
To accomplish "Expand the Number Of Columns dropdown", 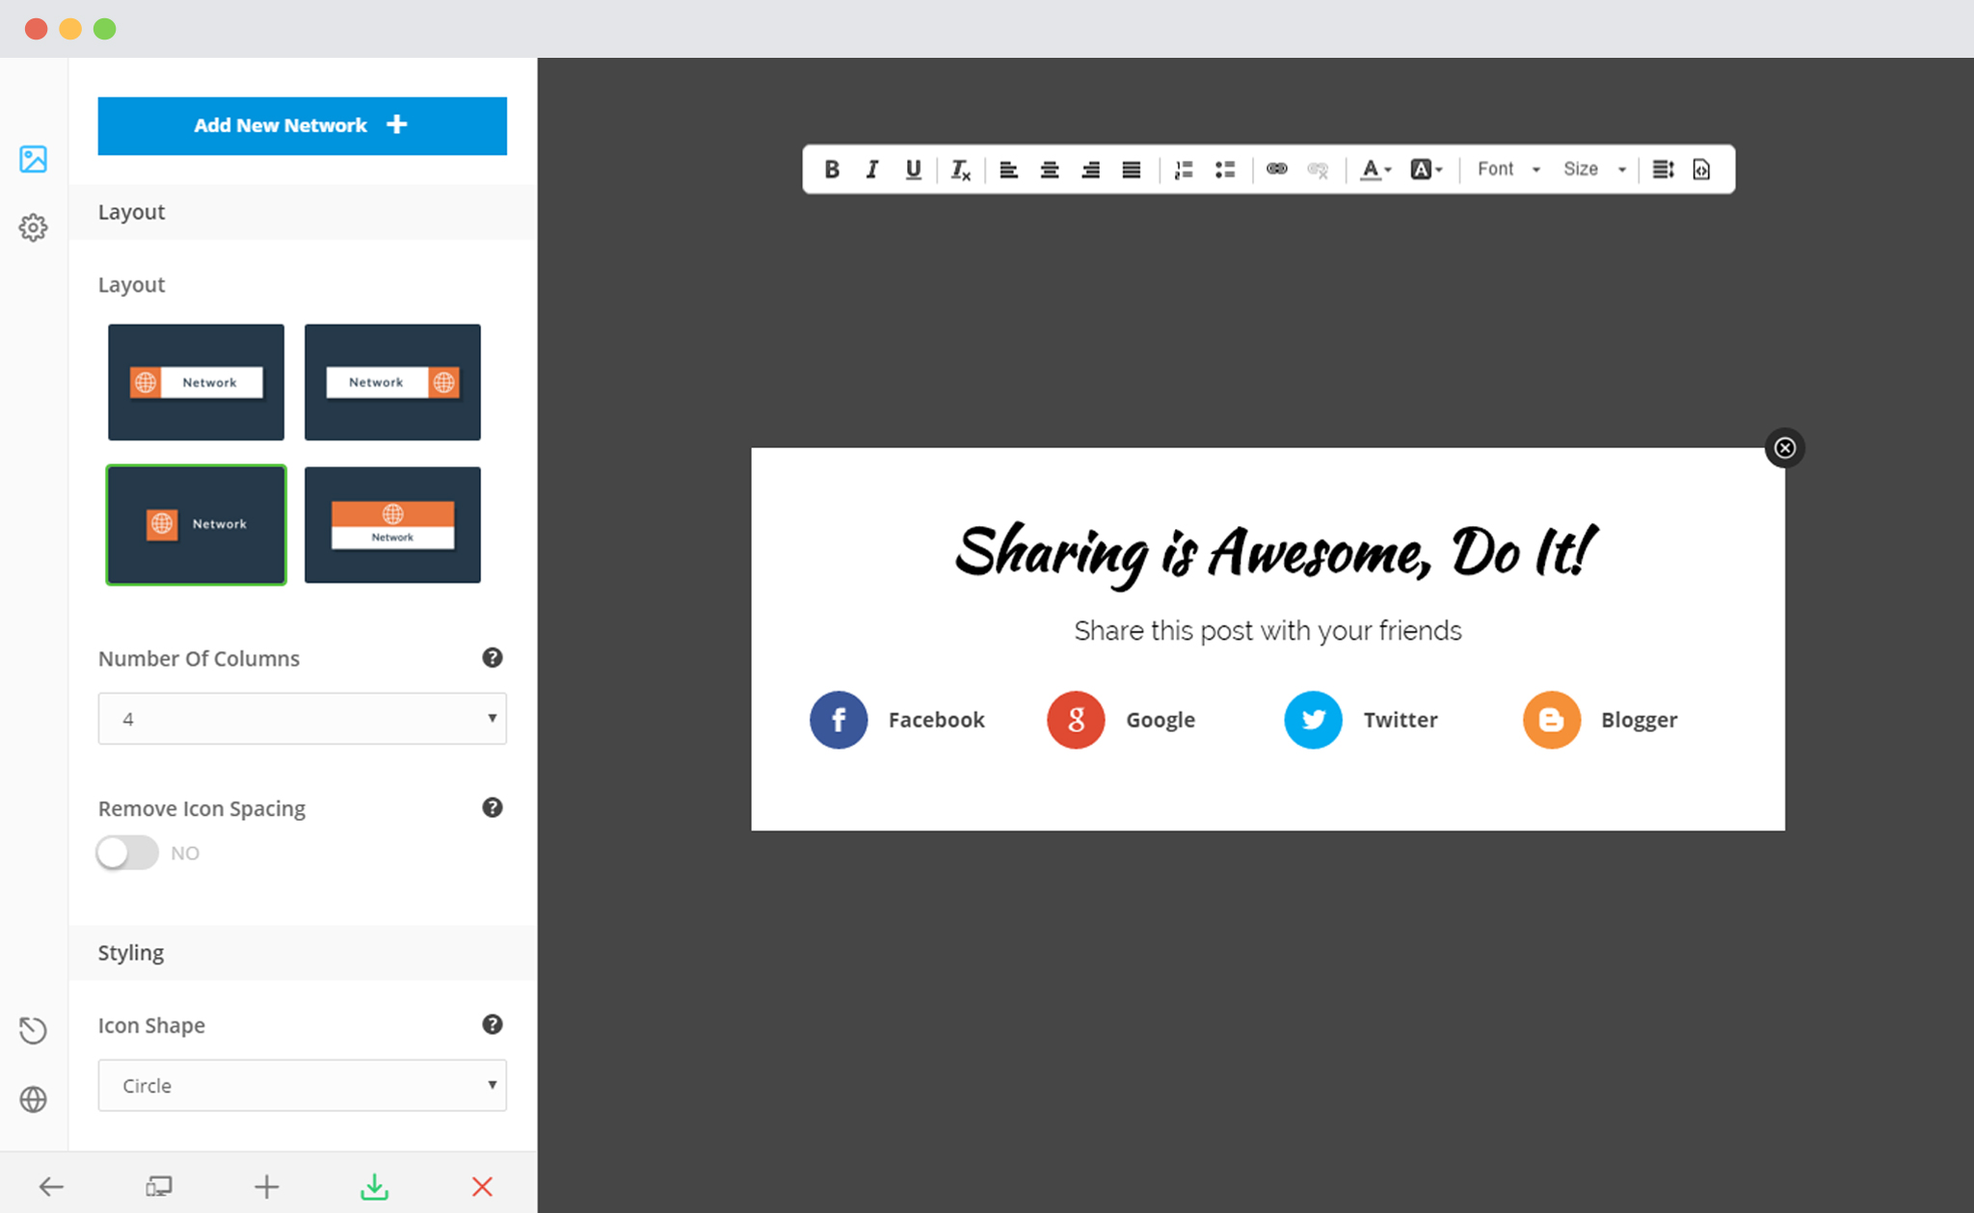I will 301,720.
